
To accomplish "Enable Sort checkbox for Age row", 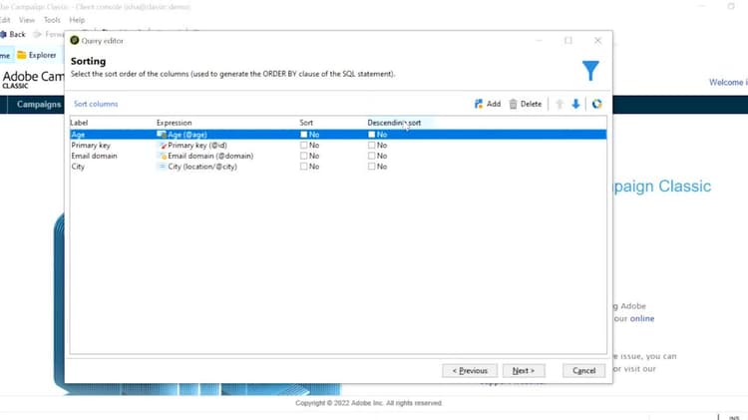I will (x=304, y=135).
